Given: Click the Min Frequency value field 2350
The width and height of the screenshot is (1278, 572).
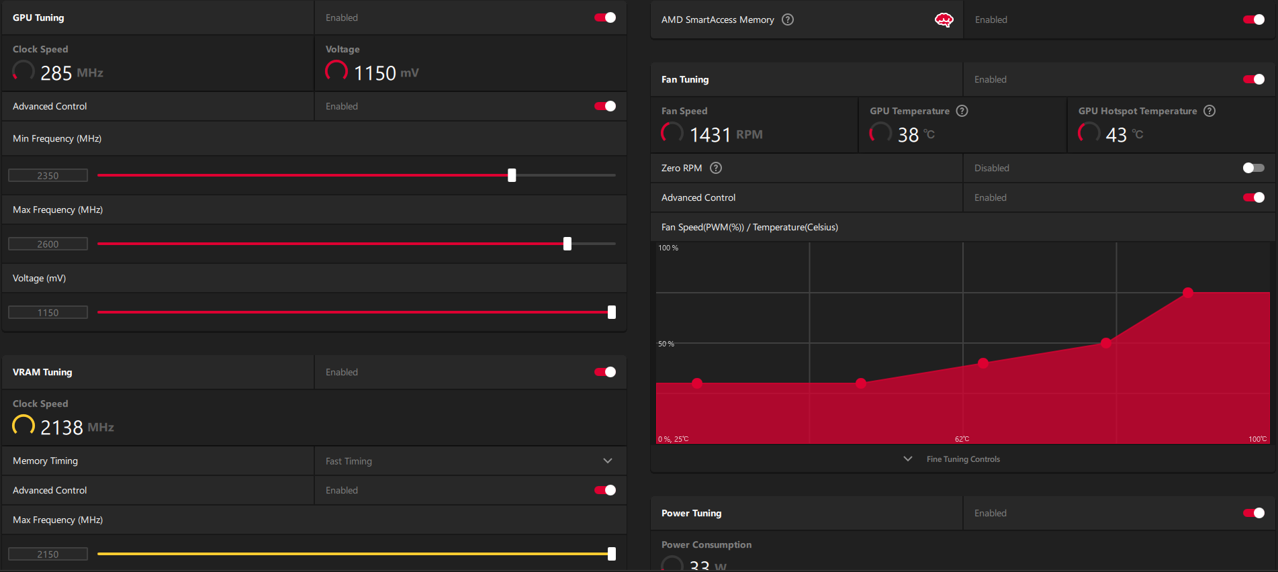Looking at the screenshot, I should (x=48, y=175).
